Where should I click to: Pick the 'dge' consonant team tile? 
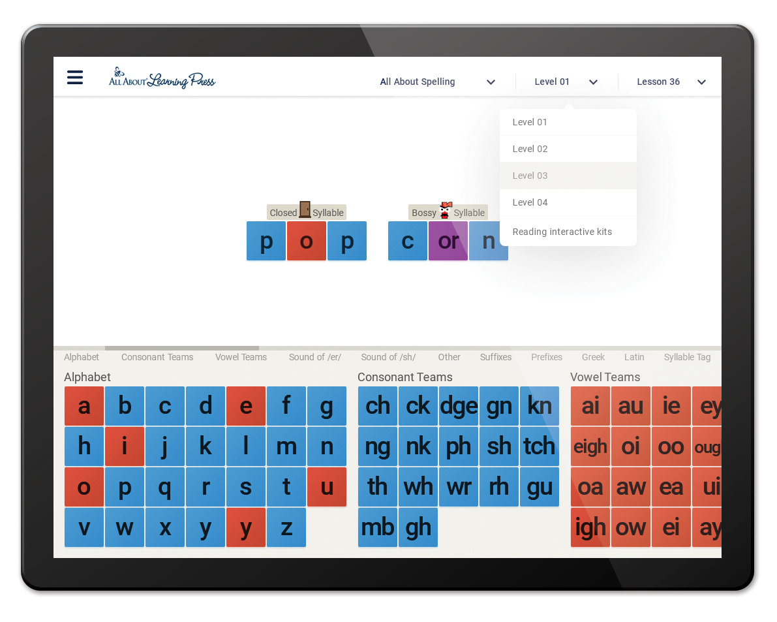tap(459, 406)
